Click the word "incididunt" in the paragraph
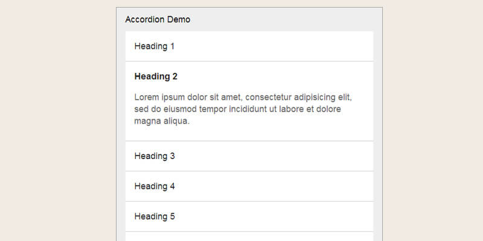The width and height of the screenshot is (483, 241). (261, 109)
